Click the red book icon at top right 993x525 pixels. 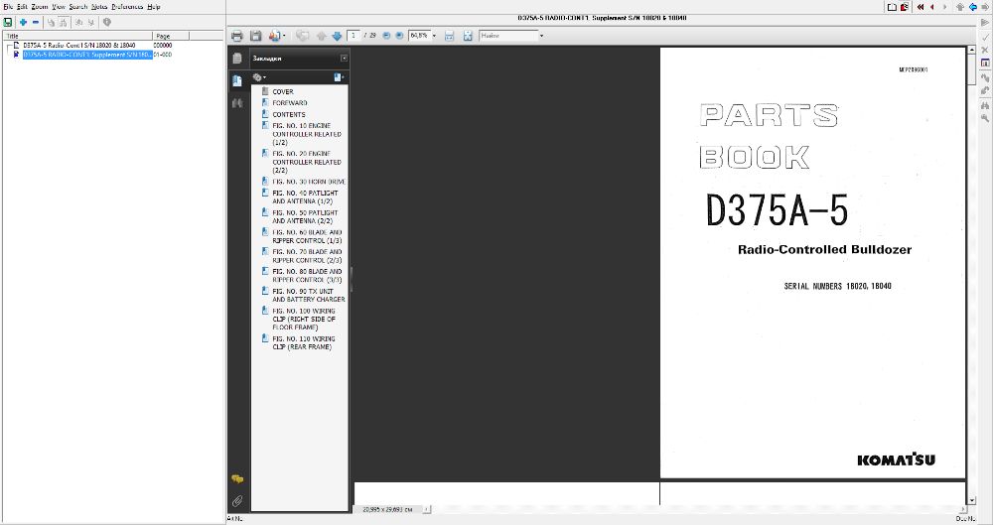905,7
